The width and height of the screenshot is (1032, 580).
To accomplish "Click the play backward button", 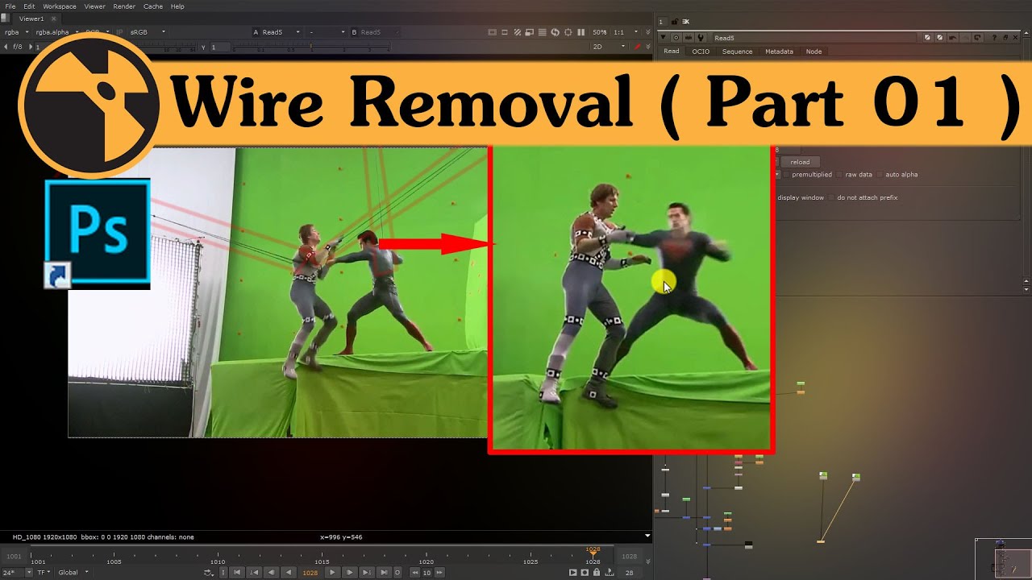I will click(288, 573).
